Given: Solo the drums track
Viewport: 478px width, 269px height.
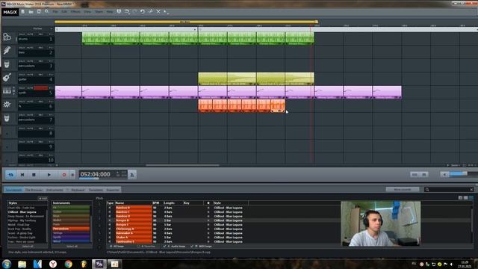Looking at the screenshot, I should coord(22,34).
